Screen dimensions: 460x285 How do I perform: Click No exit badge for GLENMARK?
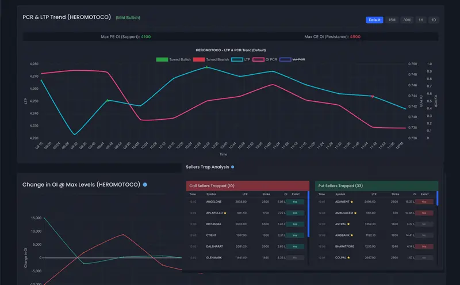click(295, 258)
